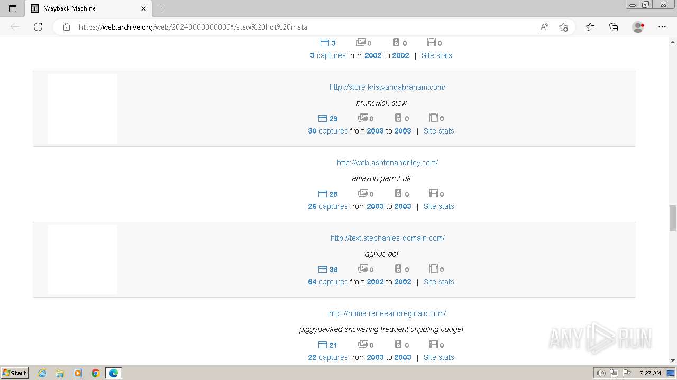Open web.ashtonandriley.com link
Image resolution: width=677 pixels, height=380 pixels.
click(387, 163)
